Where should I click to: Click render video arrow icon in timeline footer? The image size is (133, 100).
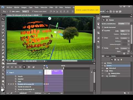(x=11, y=93)
